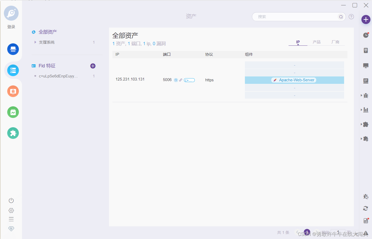Select the IP tab
372x239 pixels.
tap(298, 42)
